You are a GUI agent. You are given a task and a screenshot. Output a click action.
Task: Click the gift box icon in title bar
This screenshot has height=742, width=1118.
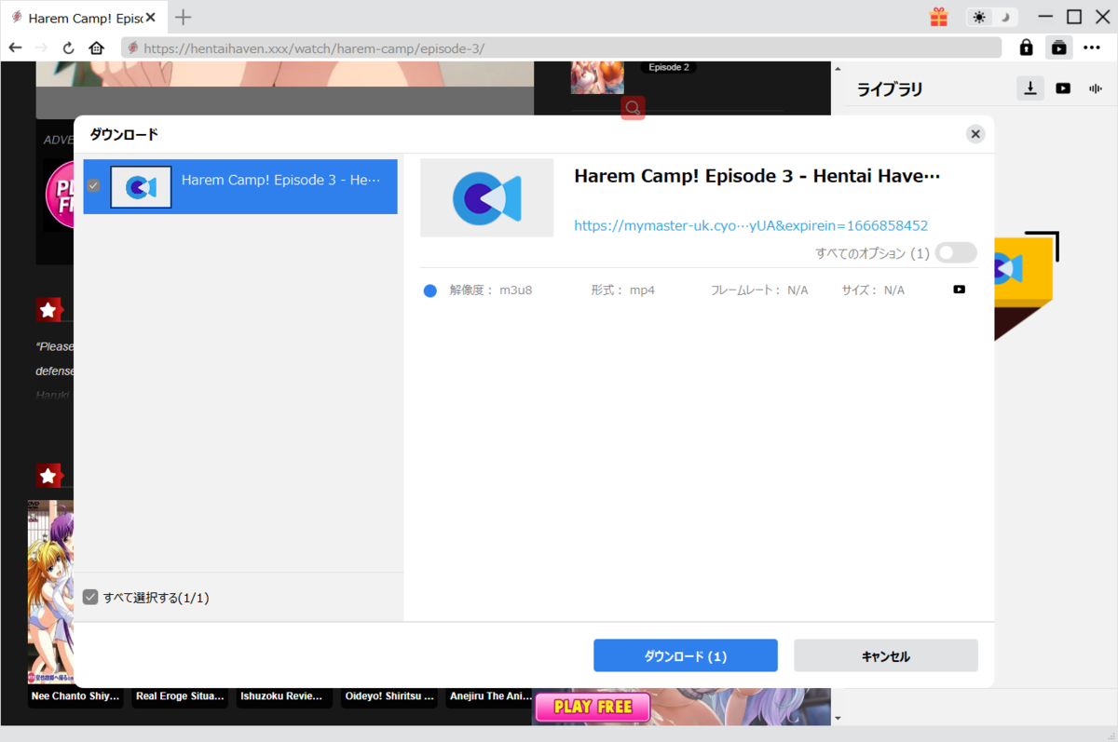point(938,17)
